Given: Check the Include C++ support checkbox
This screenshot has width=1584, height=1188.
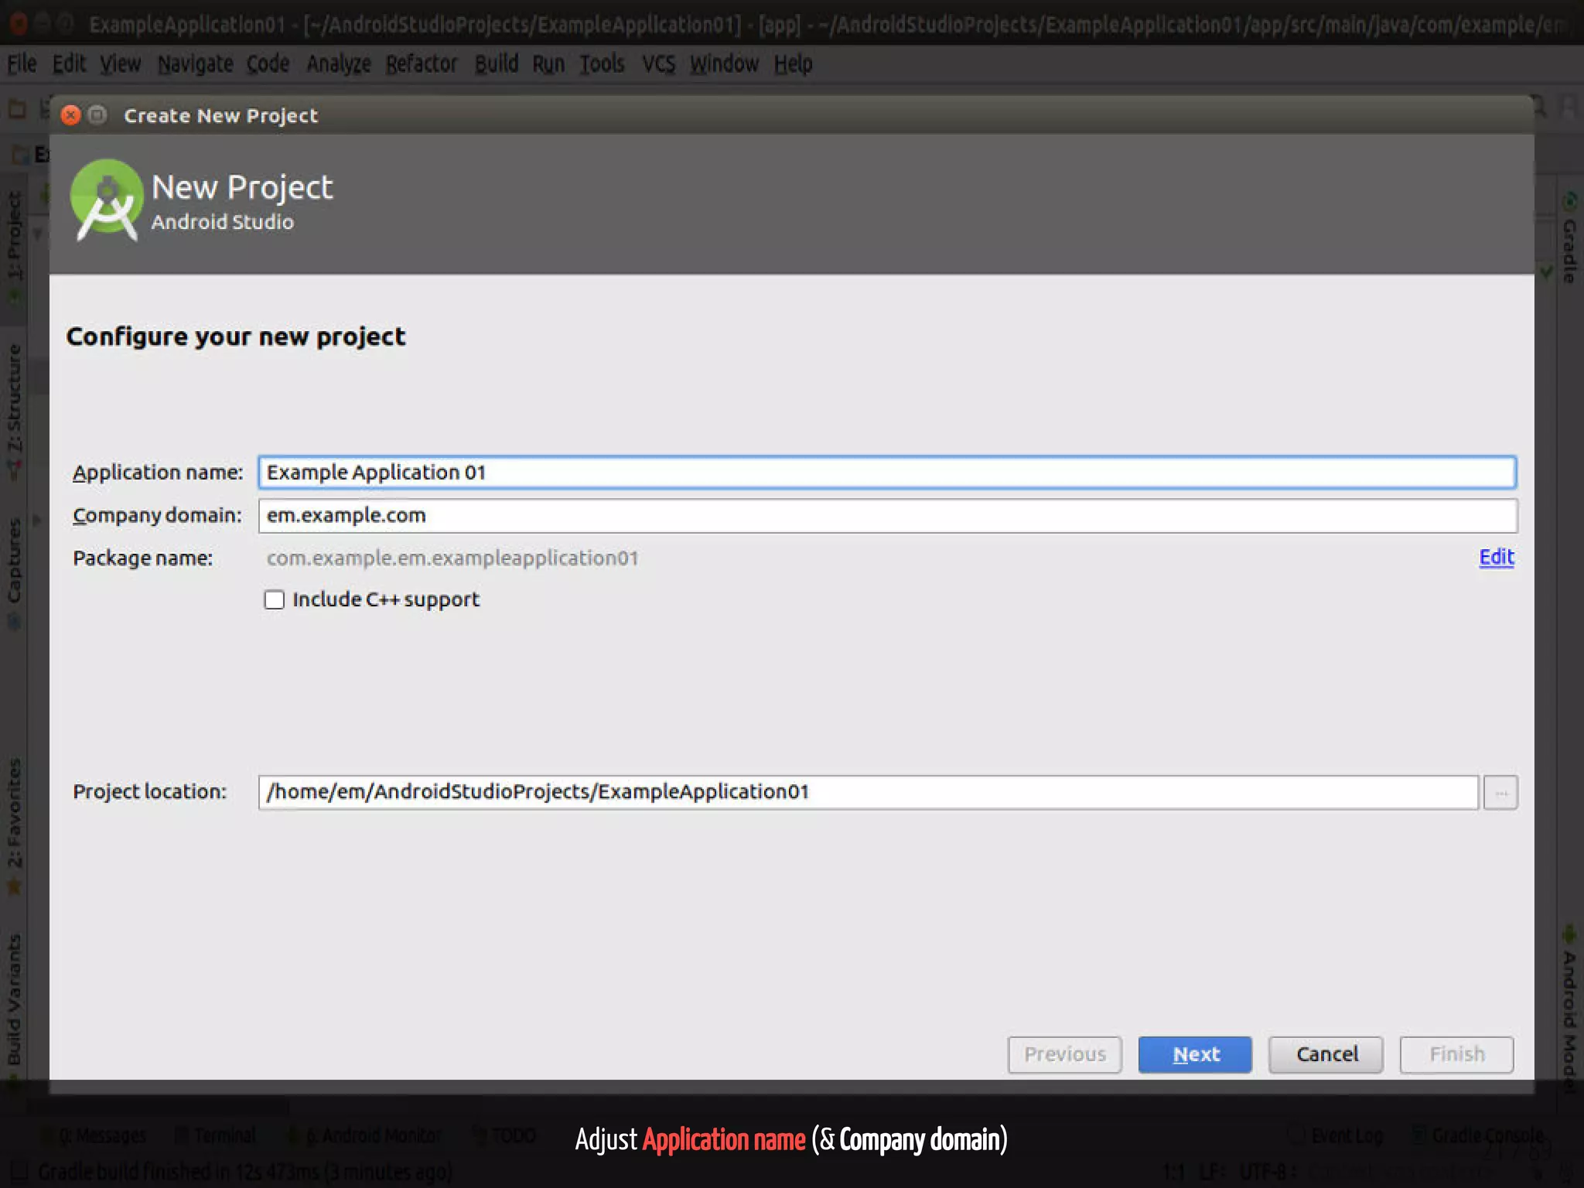Looking at the screenshot, I should (x=274, y=600).
